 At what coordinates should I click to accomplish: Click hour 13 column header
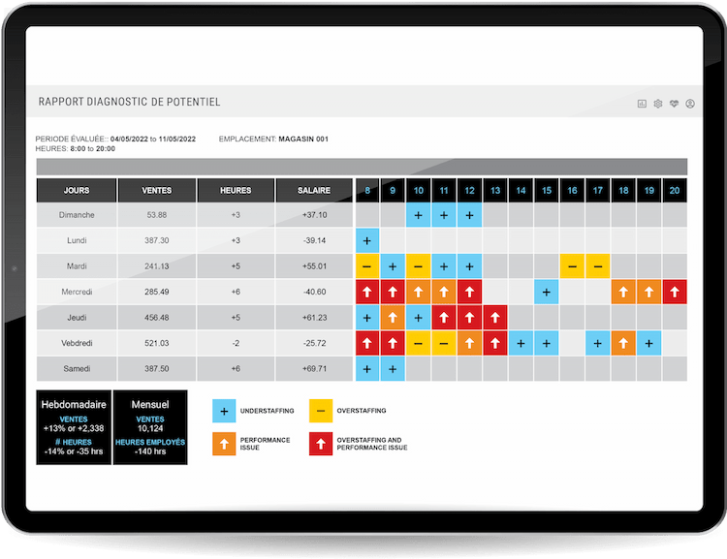coord(495,190)
